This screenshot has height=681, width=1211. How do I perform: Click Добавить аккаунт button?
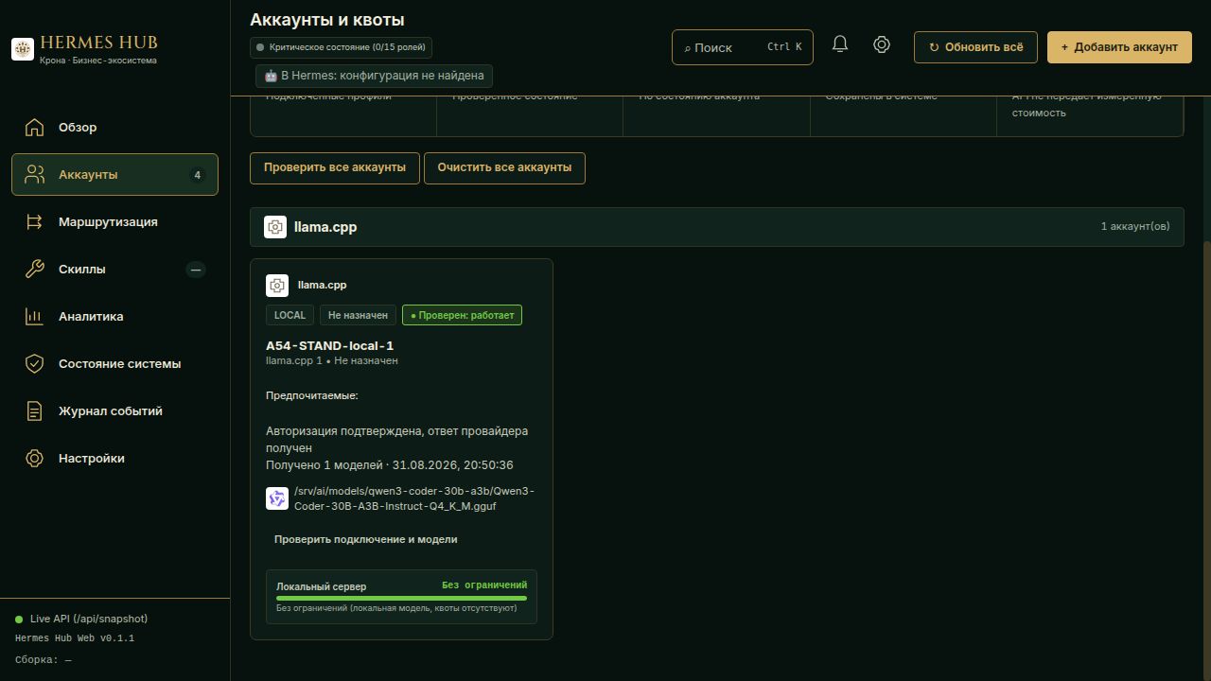[x=1119, y=47]
